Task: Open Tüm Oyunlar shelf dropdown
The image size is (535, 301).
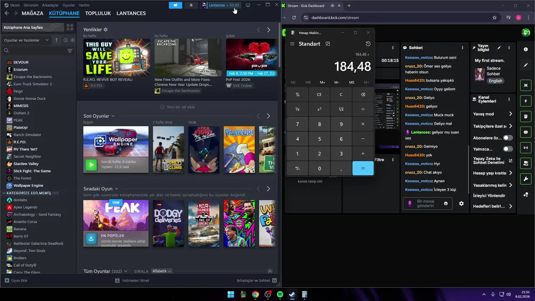Action: [125, 271]
